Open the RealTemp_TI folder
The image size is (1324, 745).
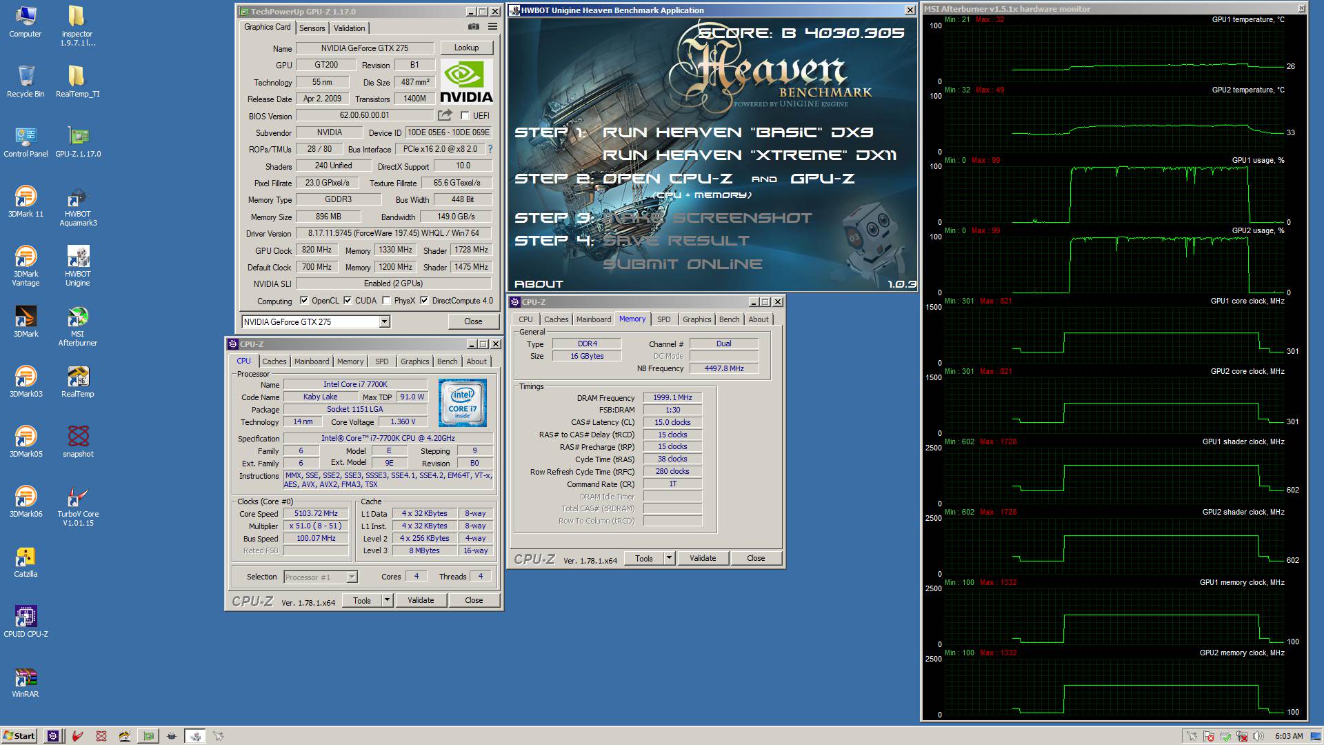click(x=77, y=82)
